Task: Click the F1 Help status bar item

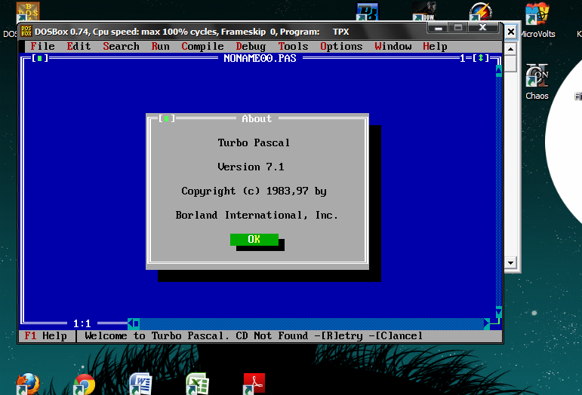Action: coord(45,335)
